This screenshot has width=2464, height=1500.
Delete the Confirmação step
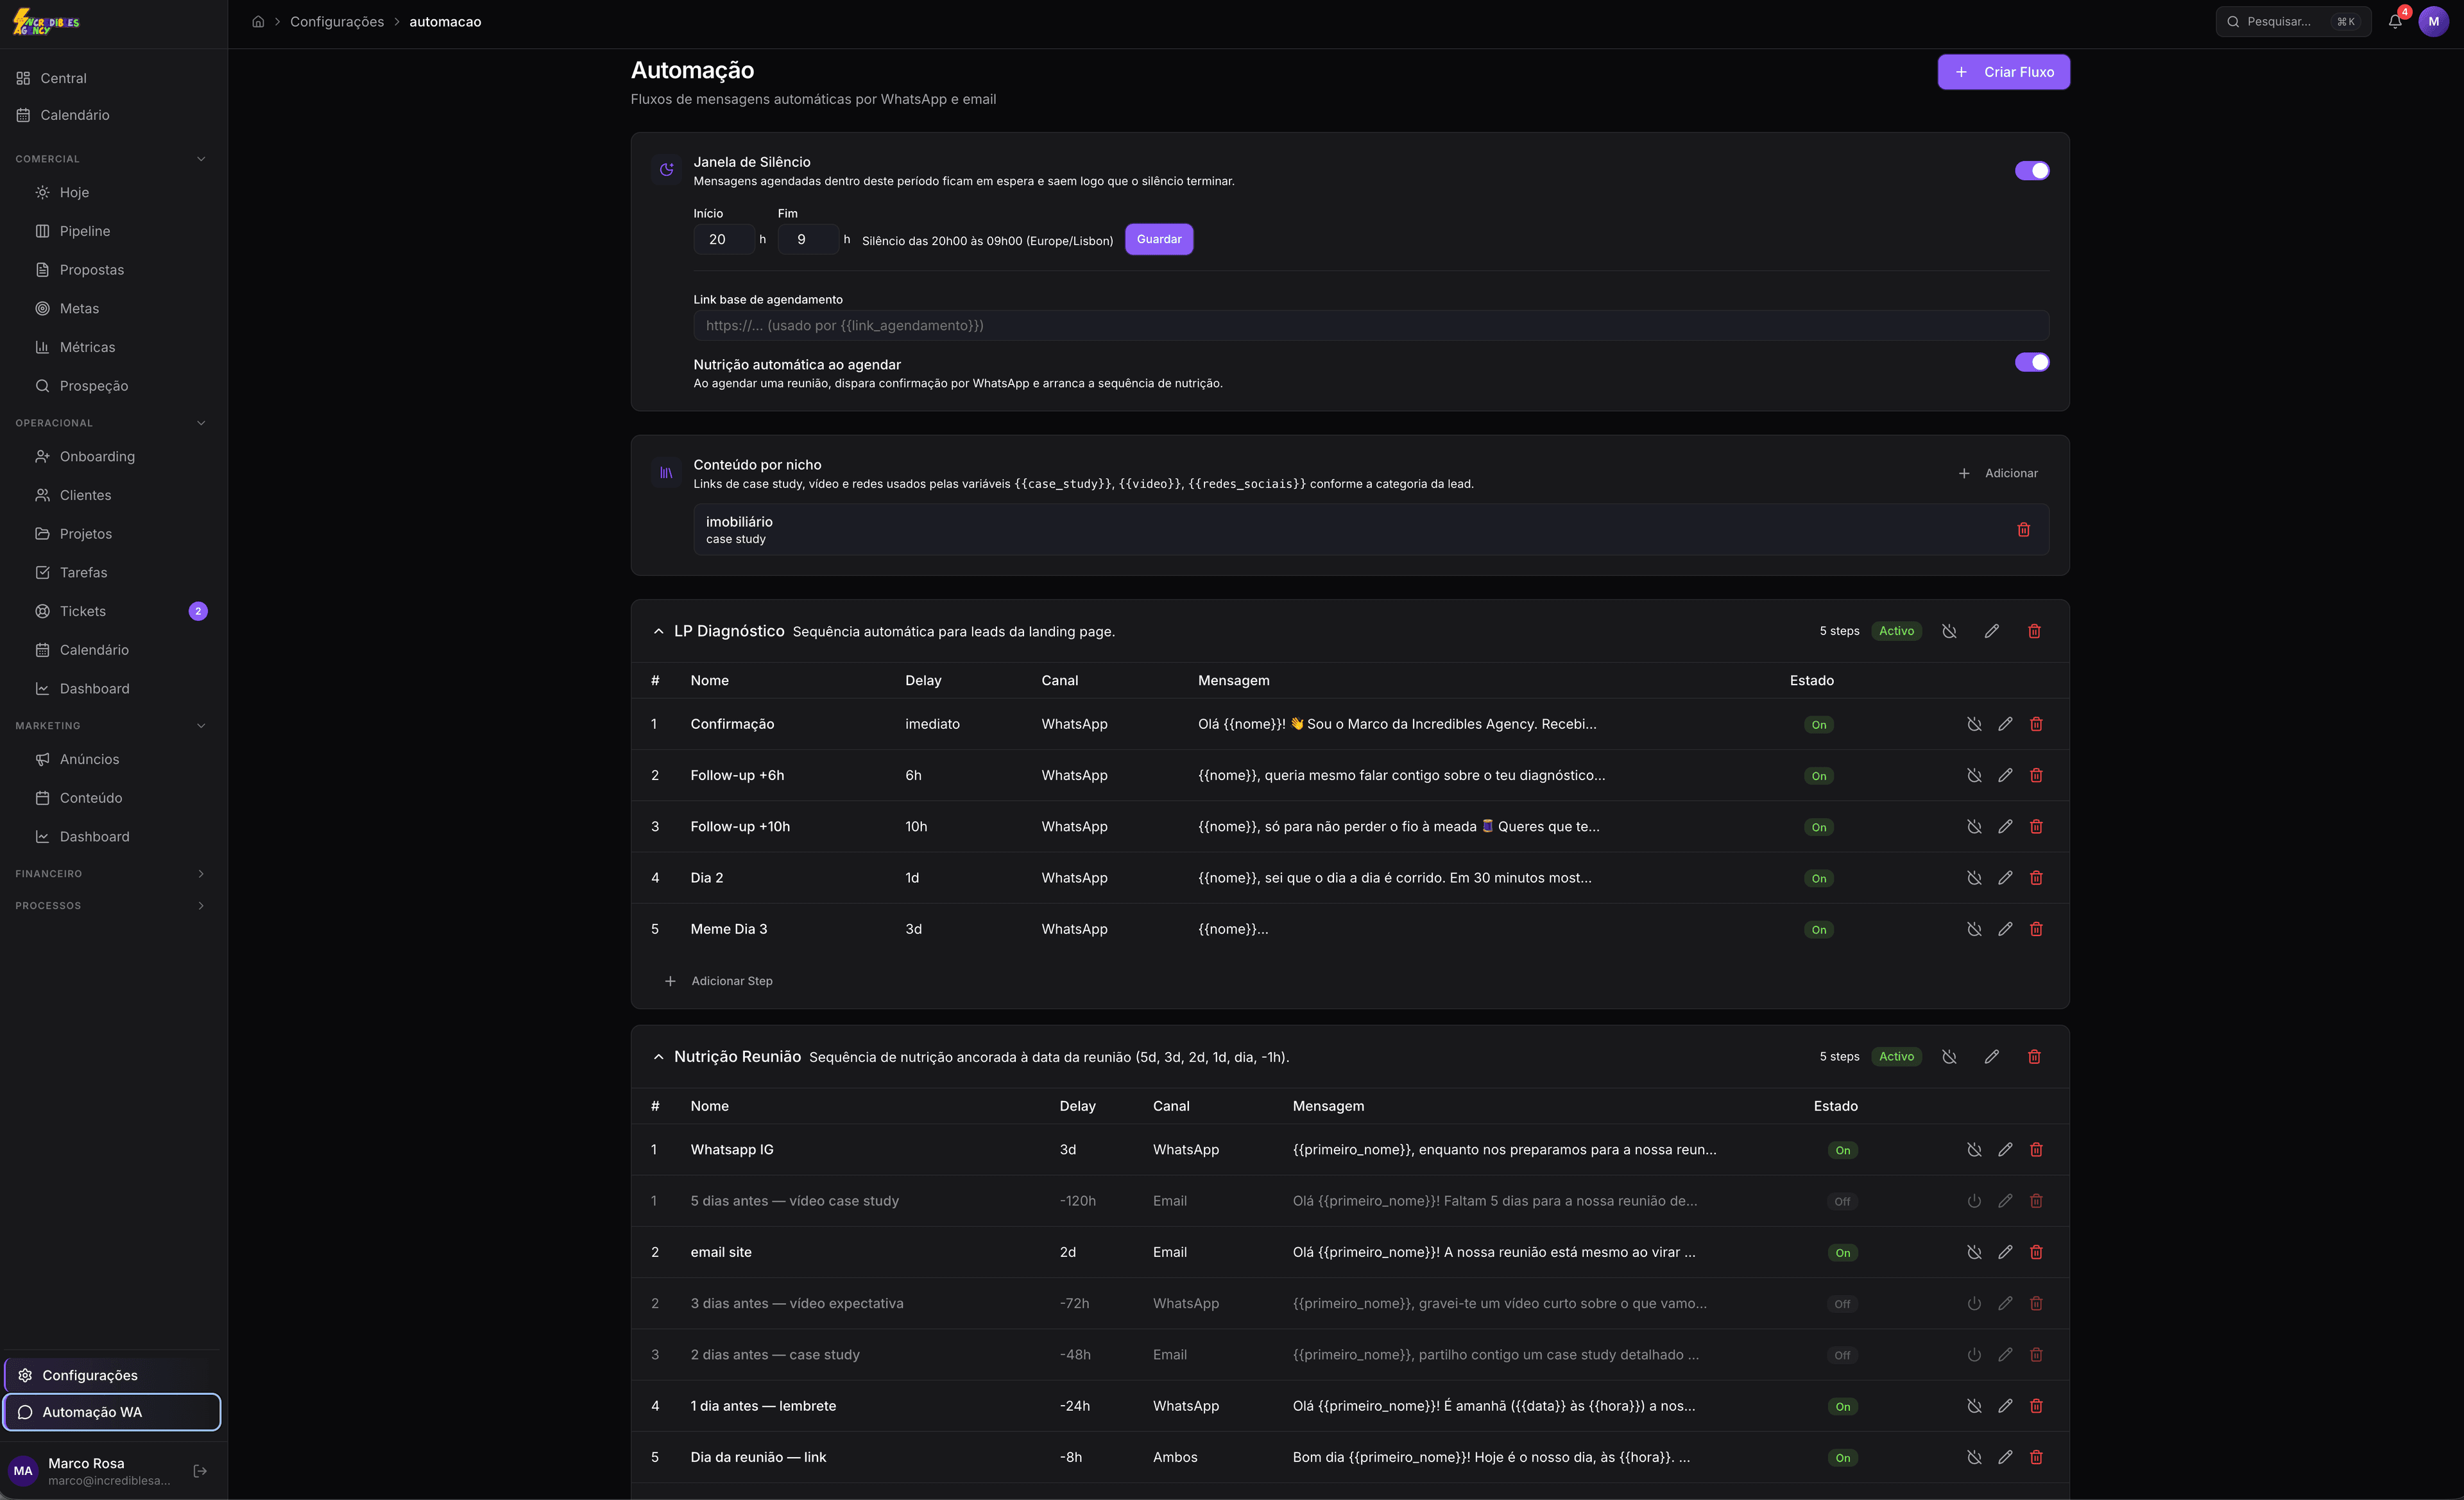2036,724
